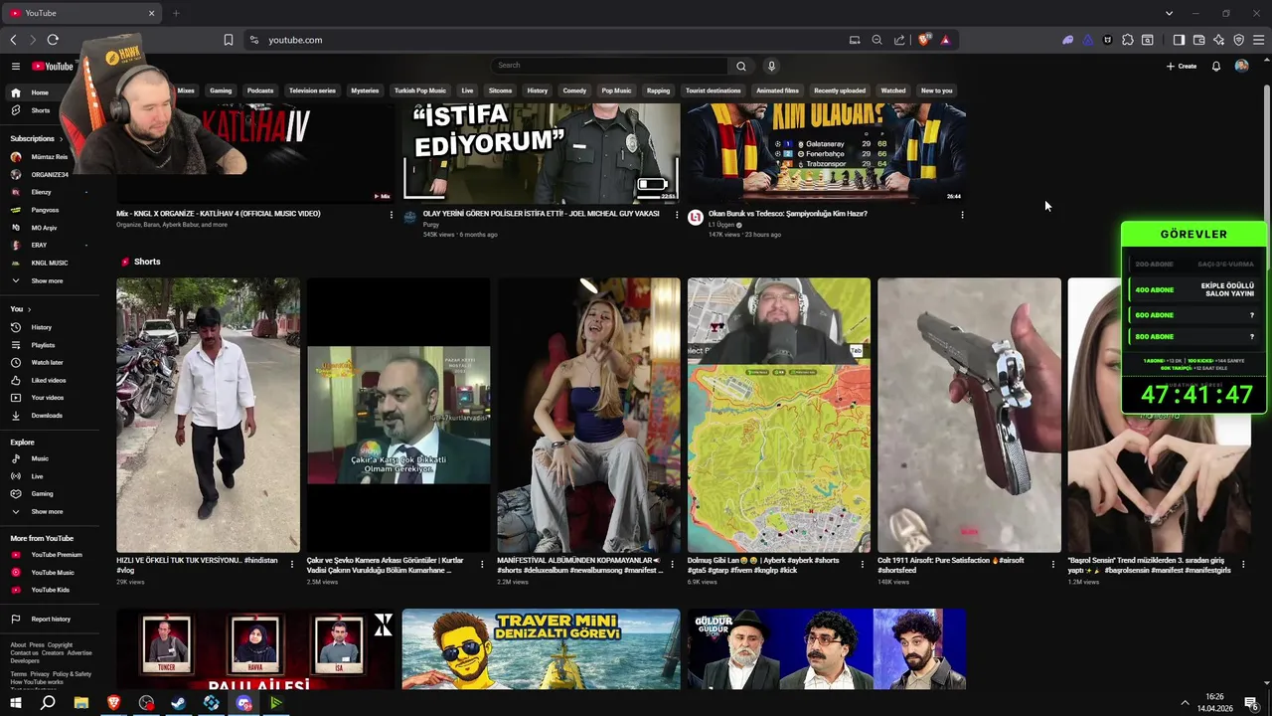Viewport: 1272px width, 716px height.
Task: Expand Show more under subscriptions
Action: [x=47, y=281]
